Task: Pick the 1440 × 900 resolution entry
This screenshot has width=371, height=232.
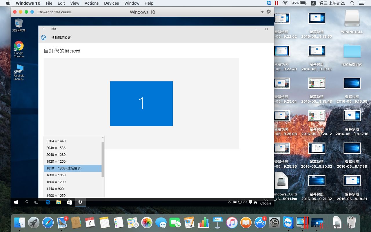Action: point(55,189)
